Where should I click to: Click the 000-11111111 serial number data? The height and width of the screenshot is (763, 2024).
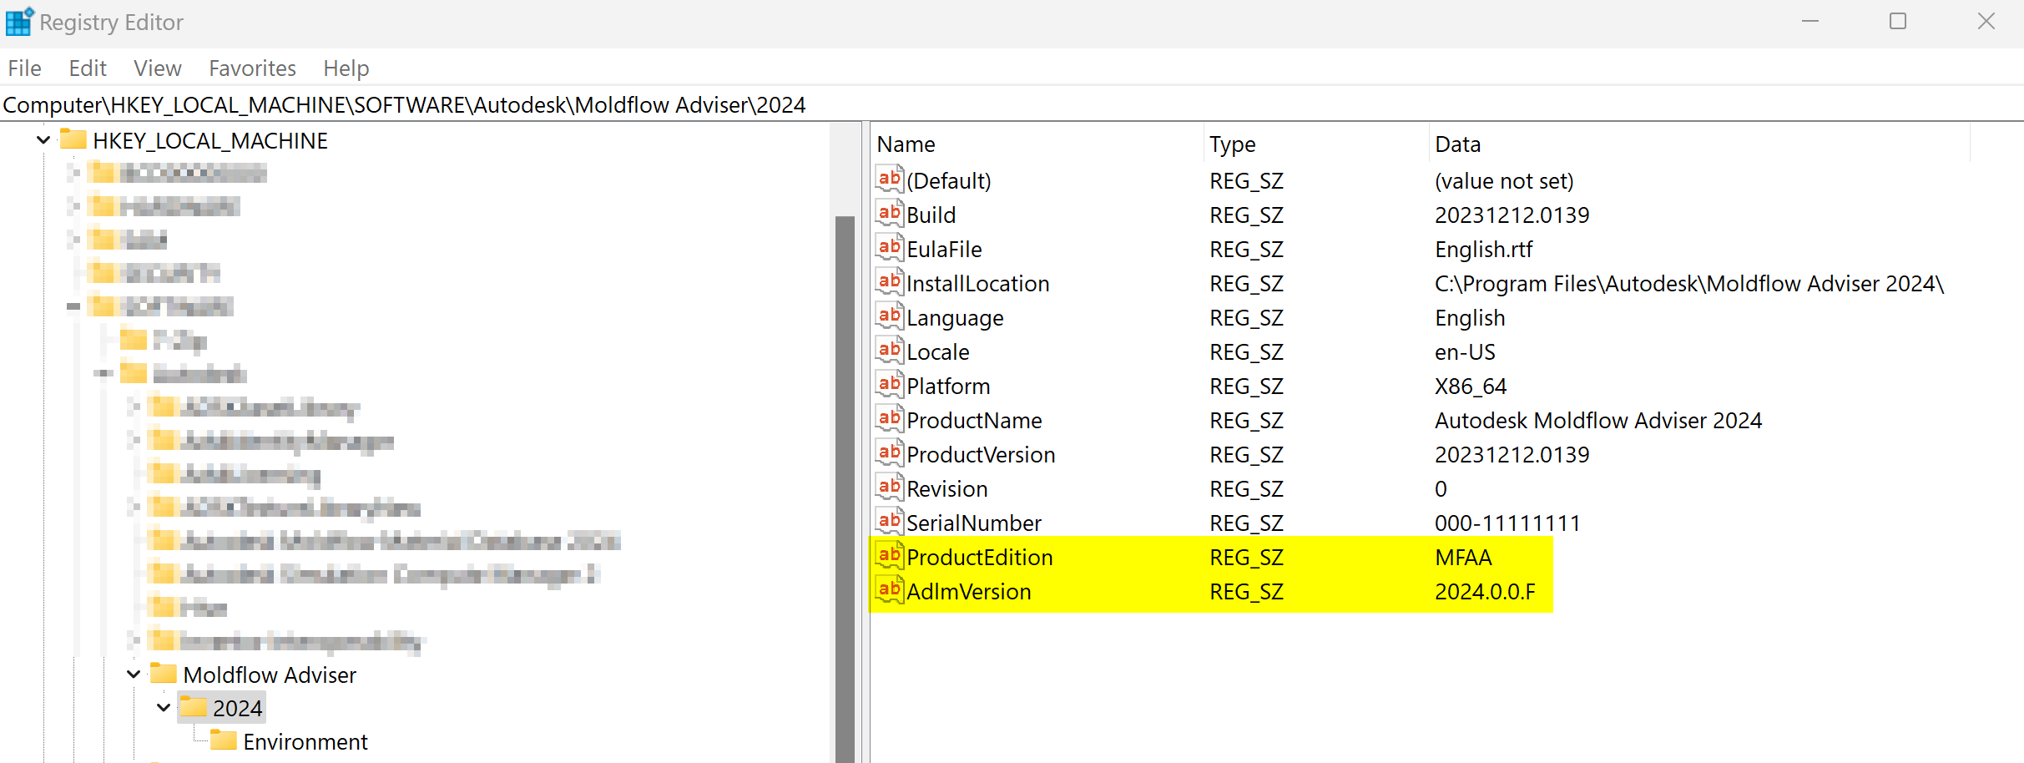(x=1507, y=523)
